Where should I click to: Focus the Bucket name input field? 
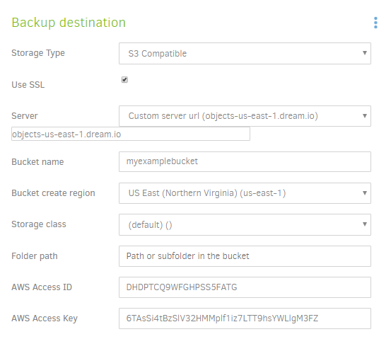tap(245, 161)
